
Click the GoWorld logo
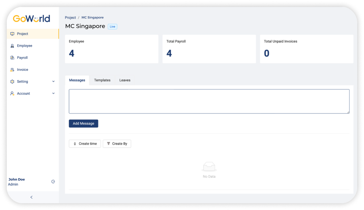31,19
